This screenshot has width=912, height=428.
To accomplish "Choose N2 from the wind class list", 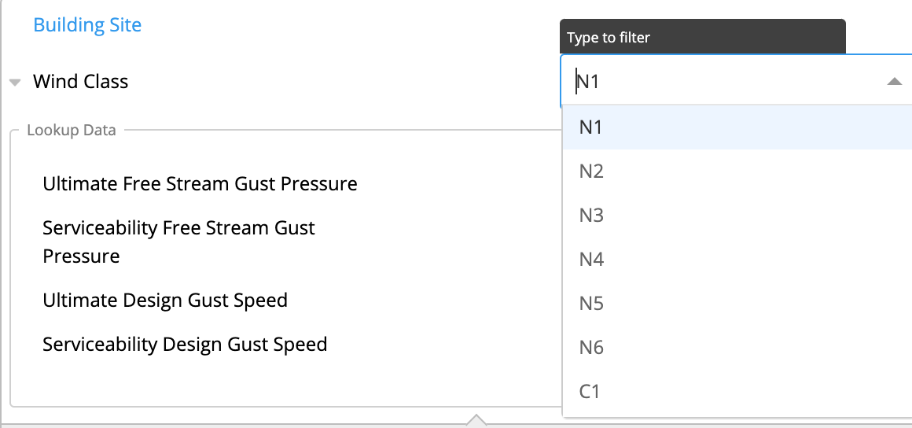I will [737, 172].
